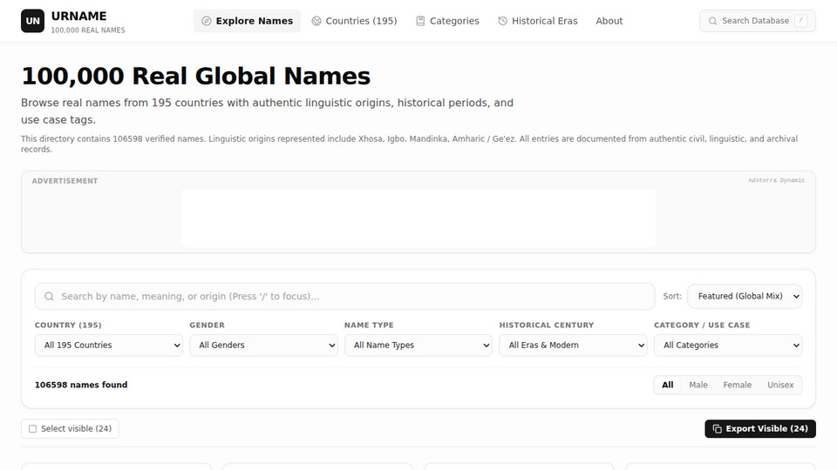Click the Adsterra Dynamic label
This screenshot has width=837, height=470.
coord(776,180)
